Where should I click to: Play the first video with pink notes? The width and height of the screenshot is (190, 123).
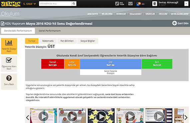[43, 116]
